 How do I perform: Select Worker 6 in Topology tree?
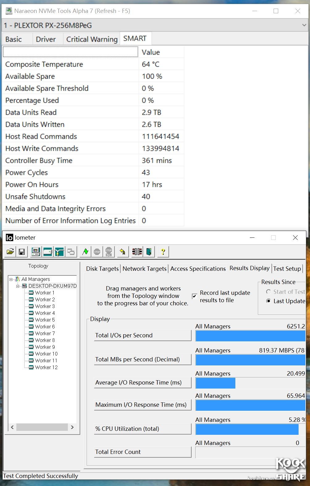45,327
